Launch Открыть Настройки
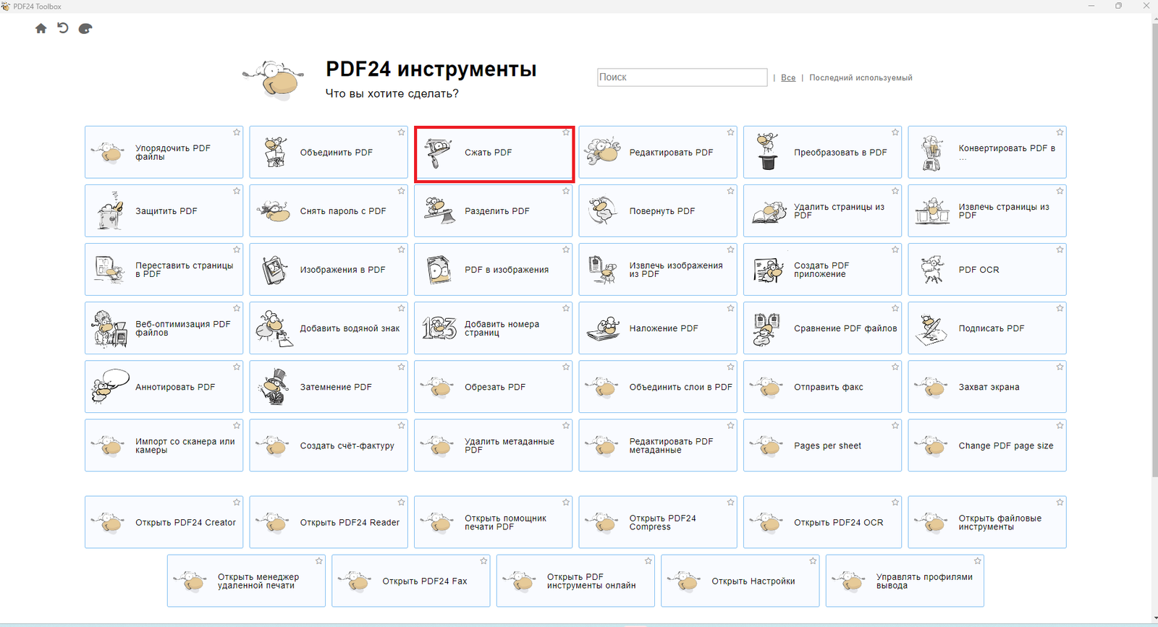This screenshot has width=1158, height=627. pyautogui.click(x=740, y=581)
